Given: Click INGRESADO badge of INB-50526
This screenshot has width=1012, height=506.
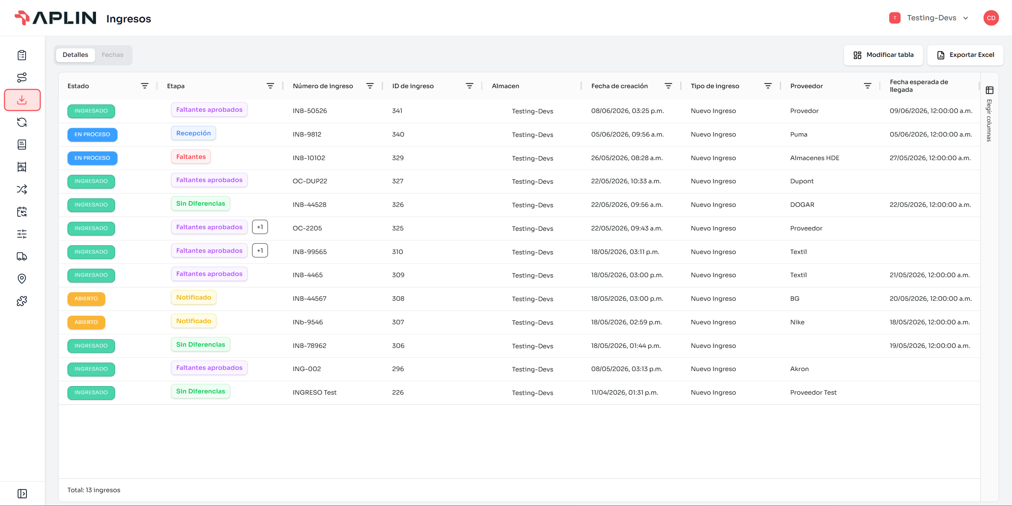Looking at the screenshot, I should [x=91, y=111].
